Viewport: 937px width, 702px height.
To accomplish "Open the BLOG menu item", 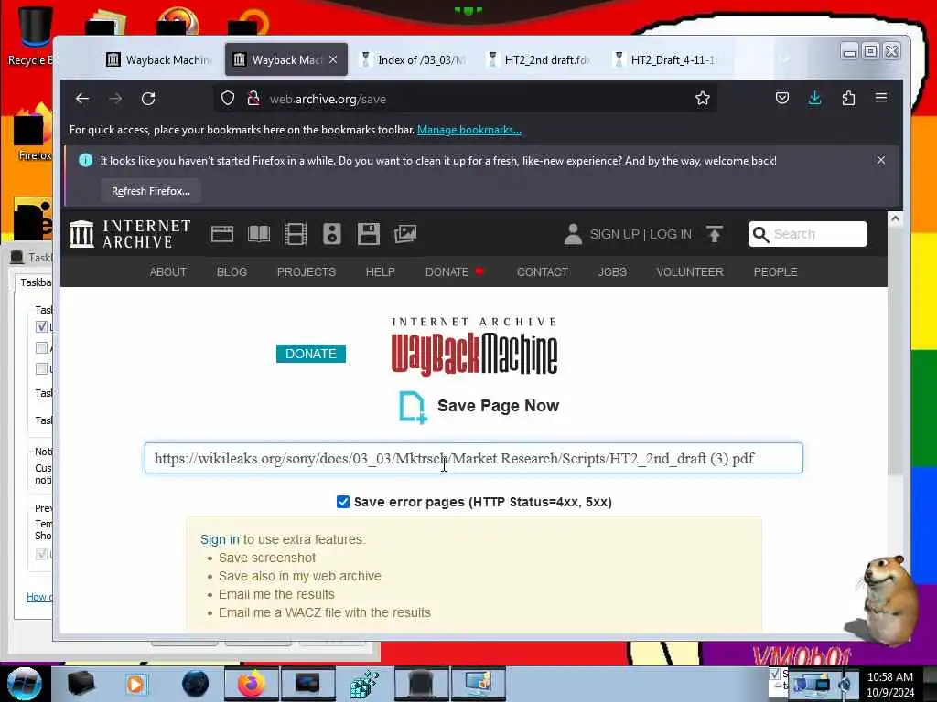I will (232, 272).
